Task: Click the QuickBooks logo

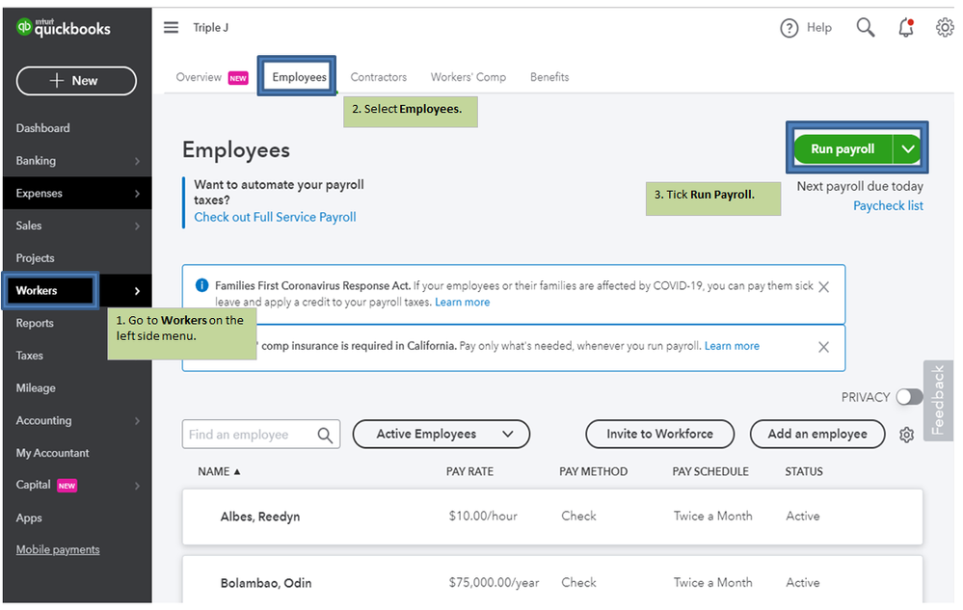Action: coord(64,27)
